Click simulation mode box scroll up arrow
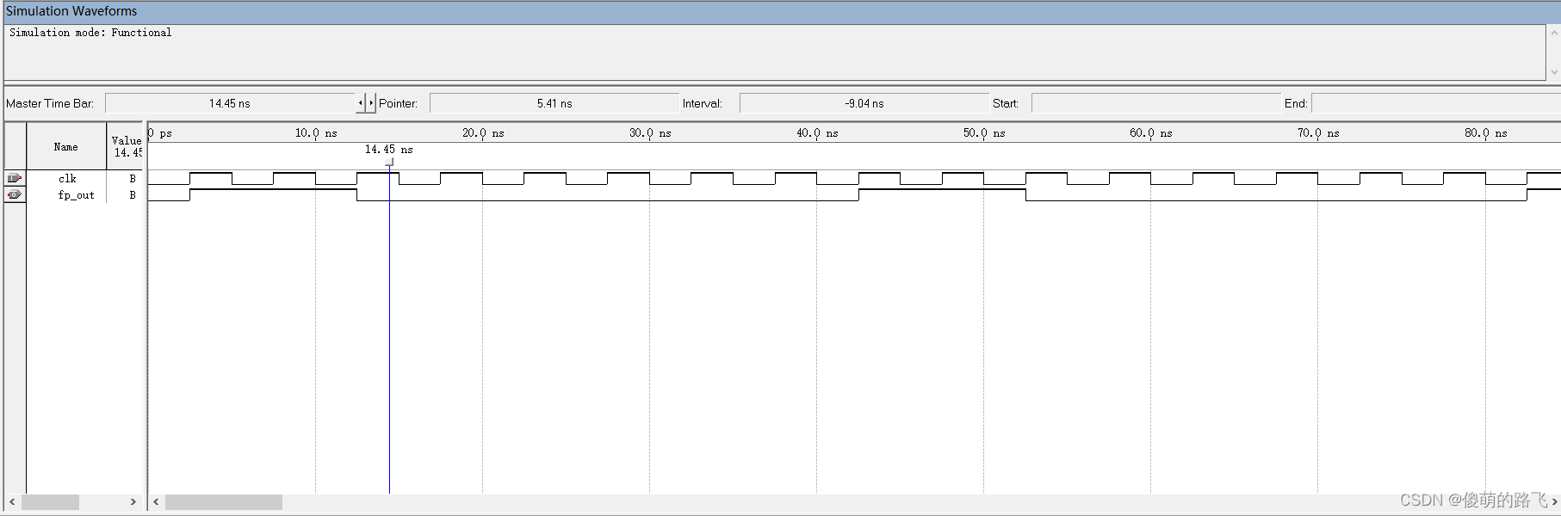The height and width of the screenshot is (516, 1561). 1554,33
